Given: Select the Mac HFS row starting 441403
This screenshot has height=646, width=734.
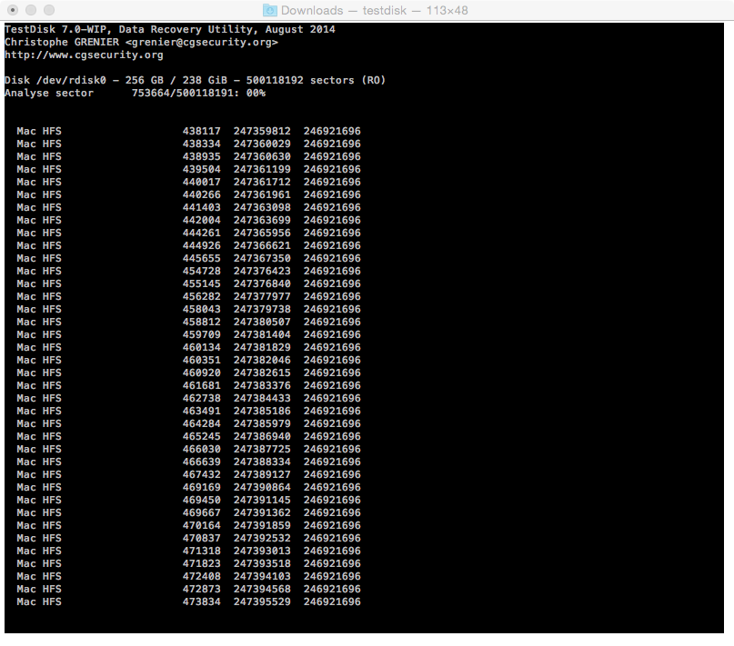Looking at the screenshot, I should click(x=188, y=207).
